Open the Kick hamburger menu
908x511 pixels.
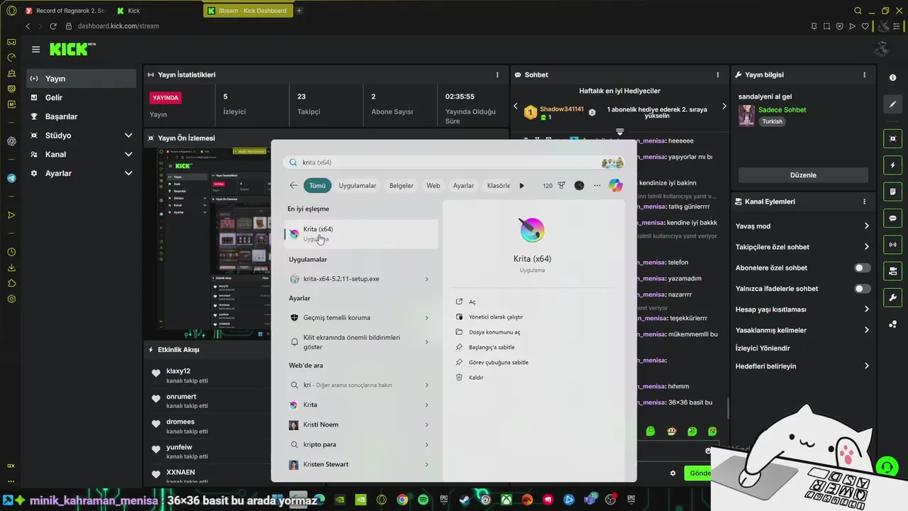tap(35, 50)
